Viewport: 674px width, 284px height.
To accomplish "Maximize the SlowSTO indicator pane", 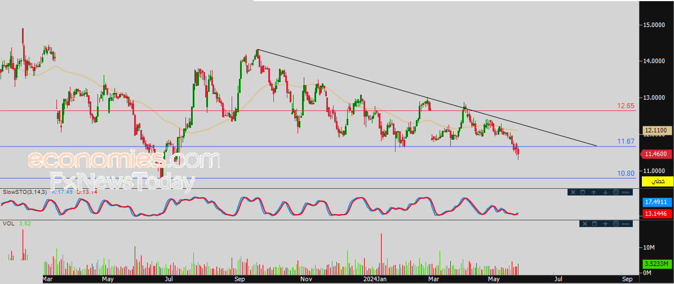I will (x=583, y=192).
